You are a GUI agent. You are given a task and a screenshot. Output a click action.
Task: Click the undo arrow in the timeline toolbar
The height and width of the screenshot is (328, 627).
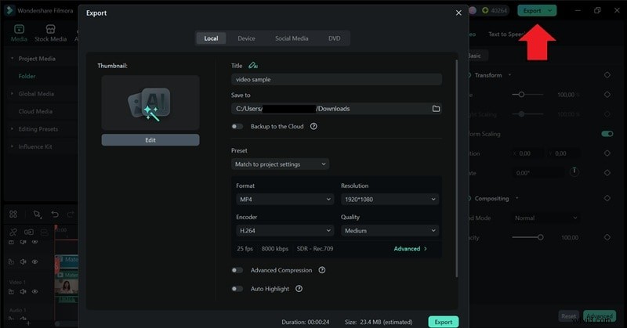click(55, 214)
